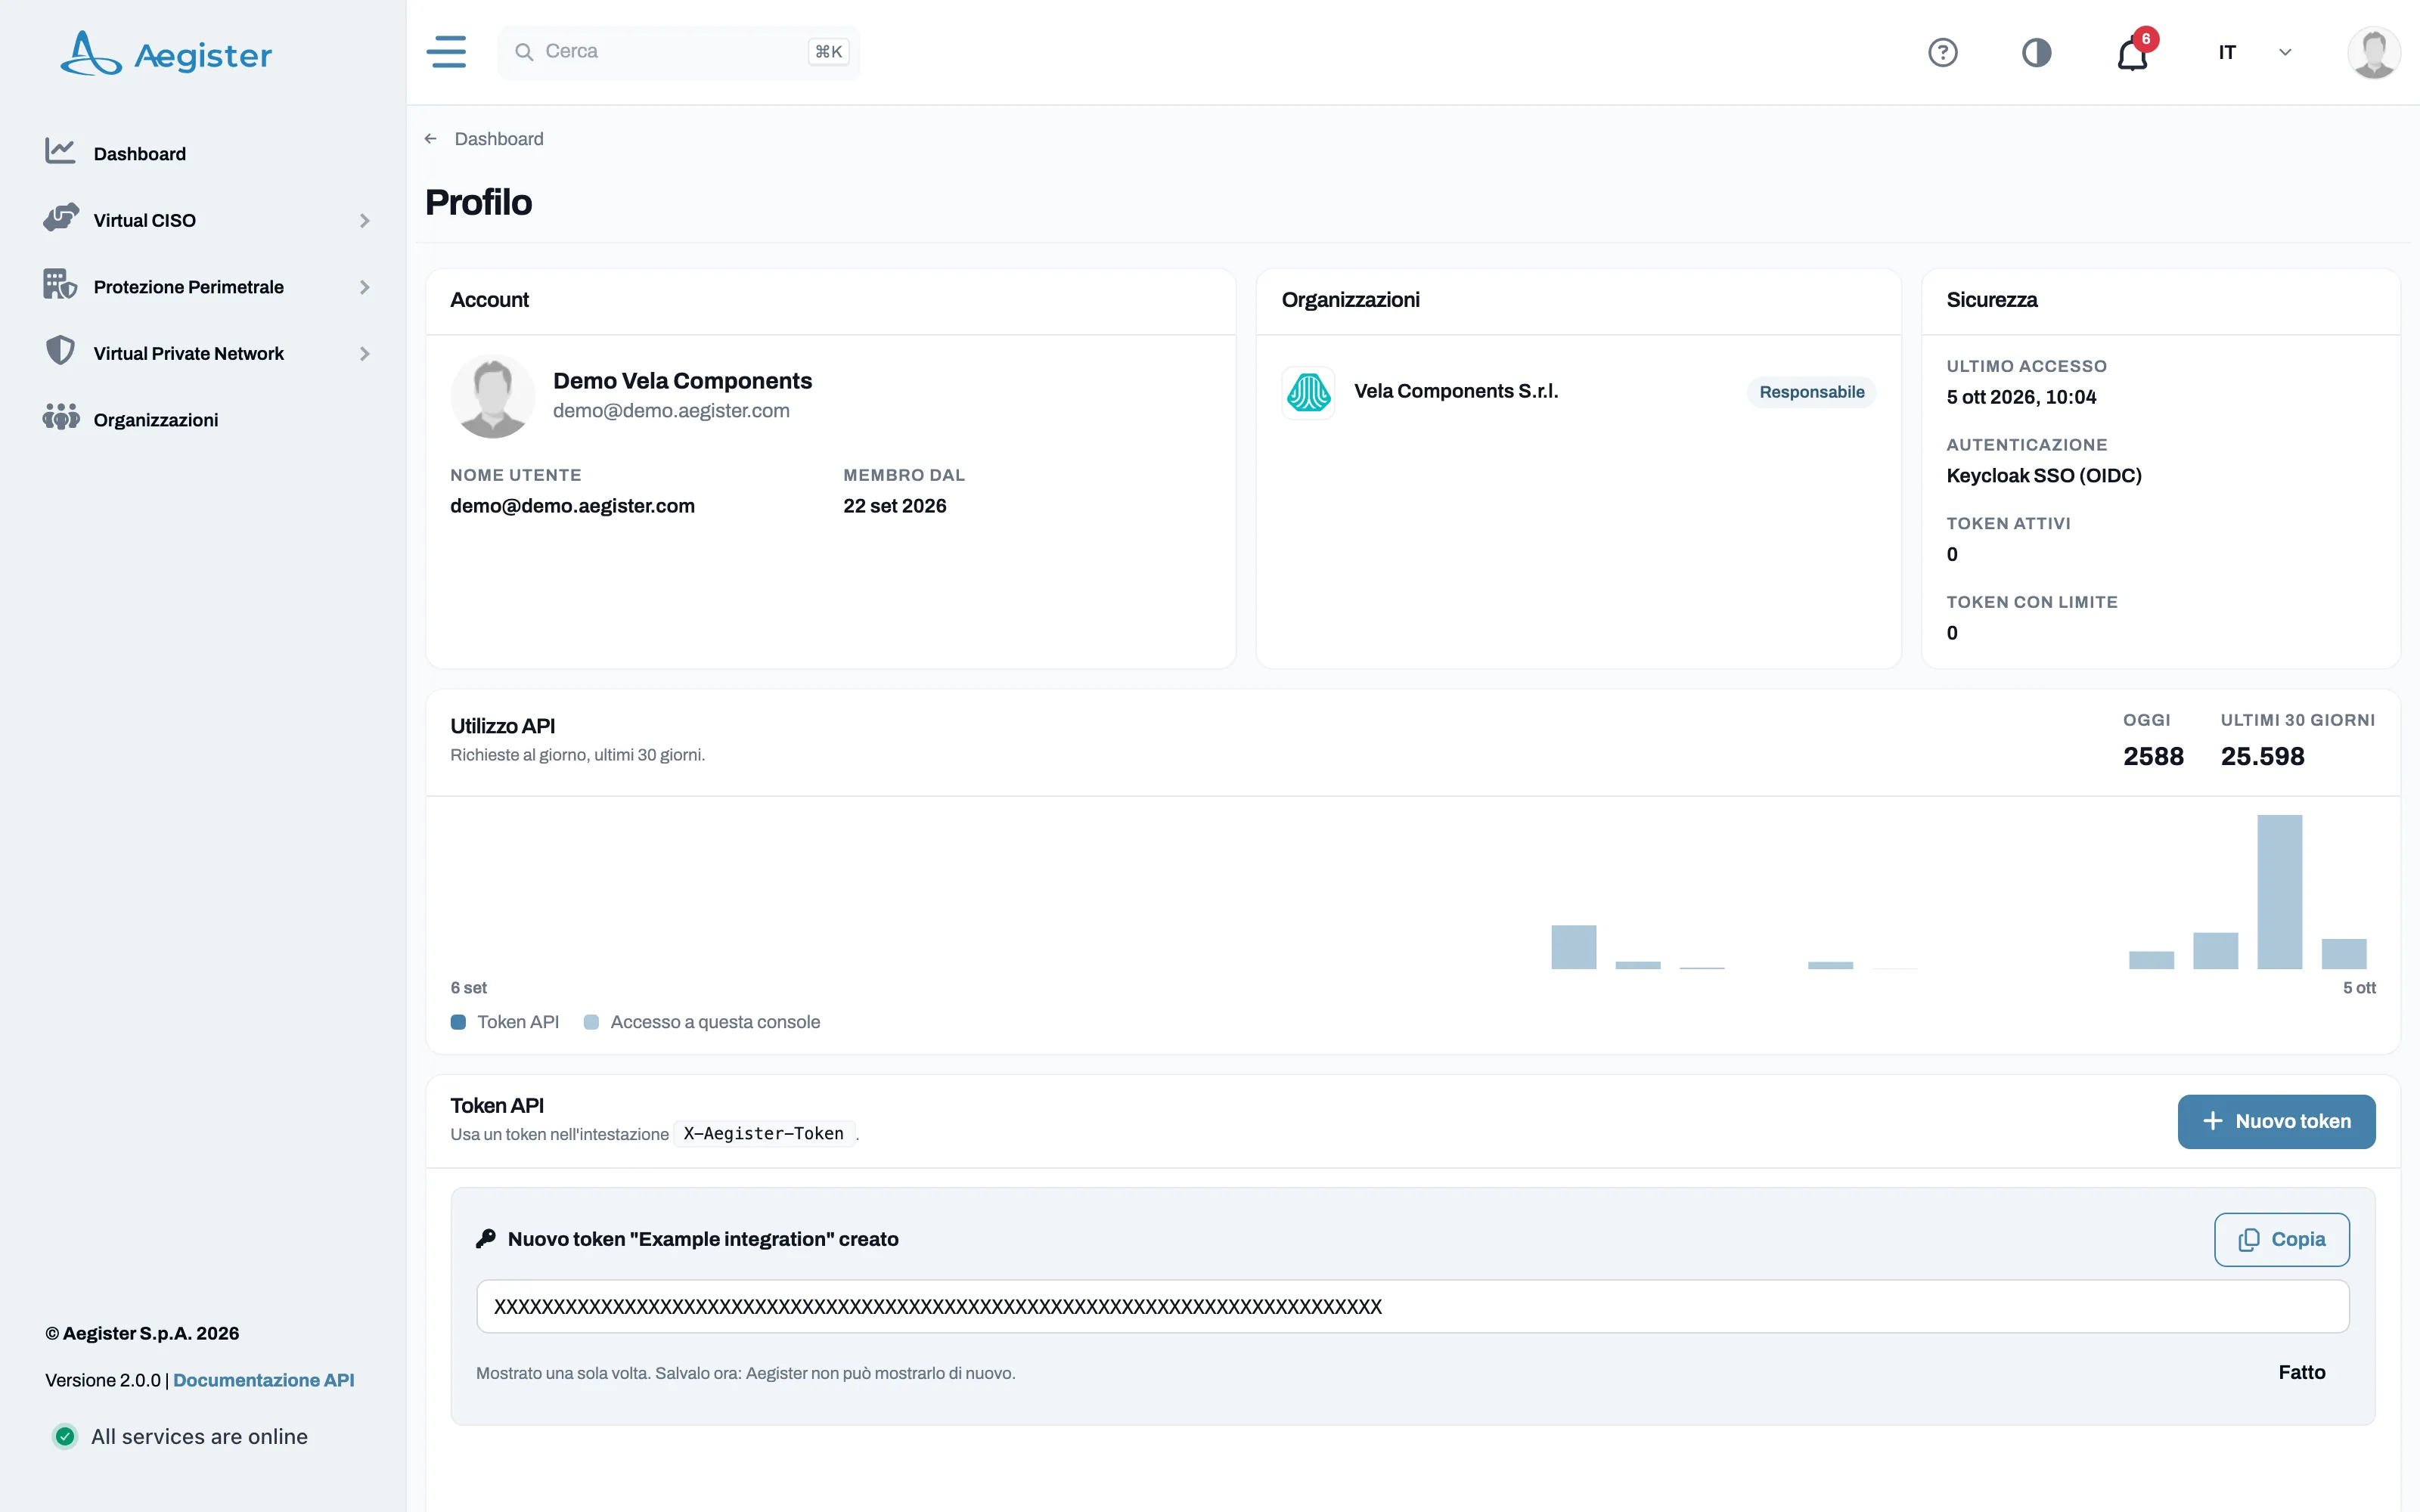Click the search magnifier icon
2420x1512 pixels.
pyautogui.click(x=523, y=52)
